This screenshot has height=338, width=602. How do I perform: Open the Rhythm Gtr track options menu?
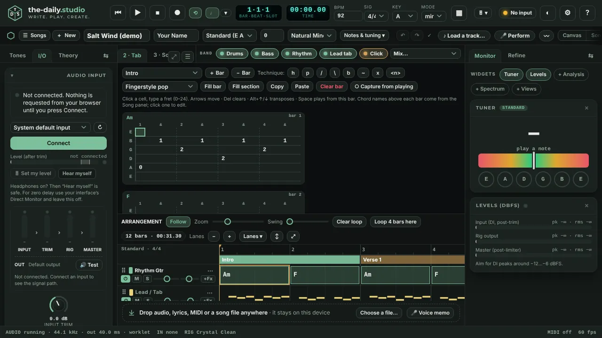tap(210, 270)
